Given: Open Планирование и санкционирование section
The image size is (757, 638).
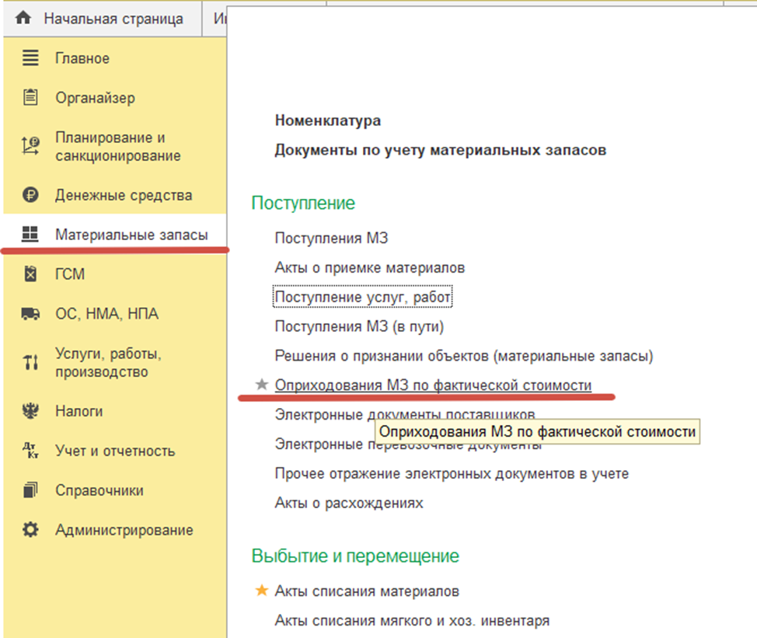Looking at the screenshot, I should click(118, 146).
